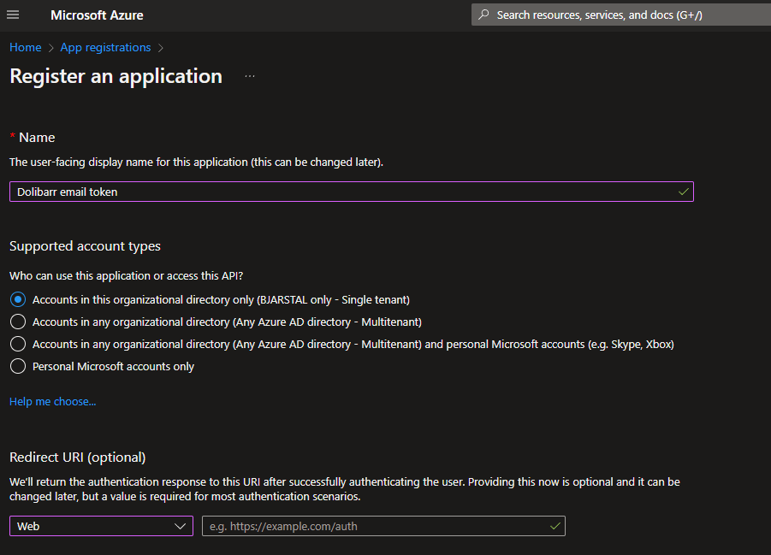The width and height of the screenshot is (771, 555).
Task: Navigate to App registrations breadcrumb
Action: [x=106, y=47]
